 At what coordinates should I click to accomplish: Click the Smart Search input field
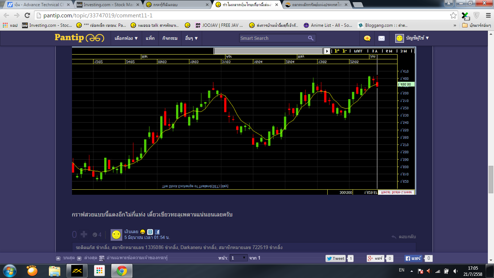pyautogui.click(x=273, y=38)
